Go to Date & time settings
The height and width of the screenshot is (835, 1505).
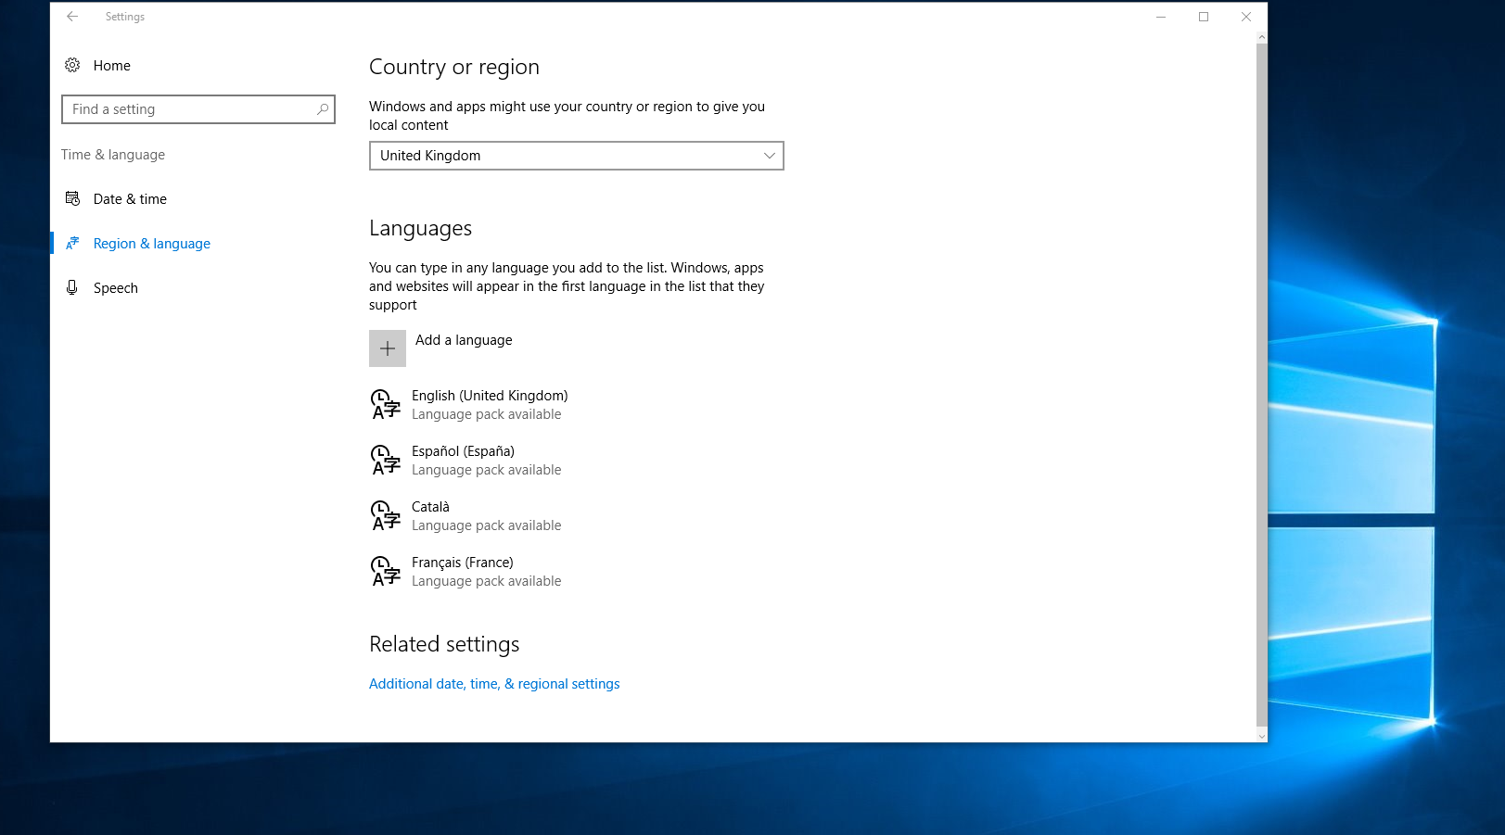click(x=130, y=198)
